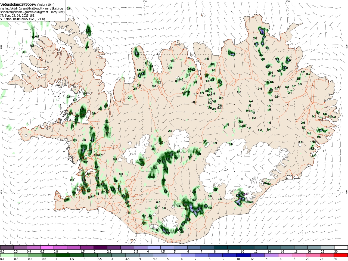
Task: Click the bright red bottom-row swatch above 30
Action: tap(341, 255)
